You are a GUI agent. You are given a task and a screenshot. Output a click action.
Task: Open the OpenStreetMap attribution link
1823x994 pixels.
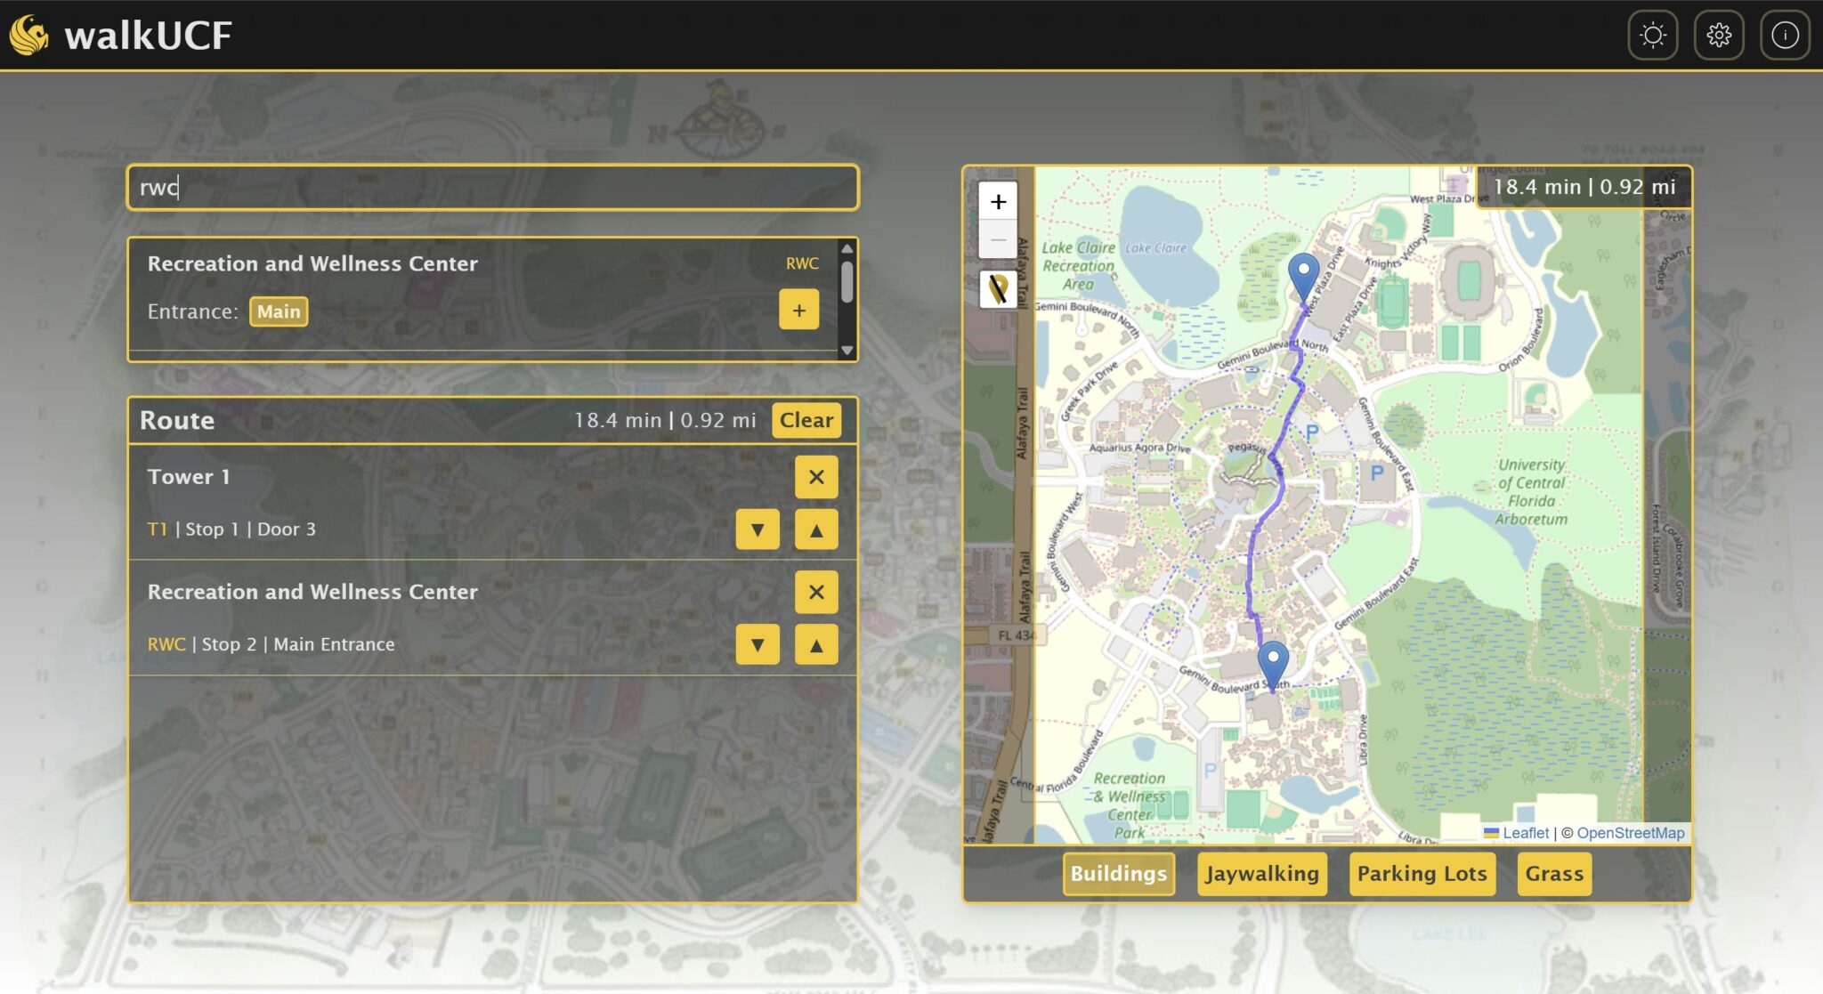point(1631,833)
